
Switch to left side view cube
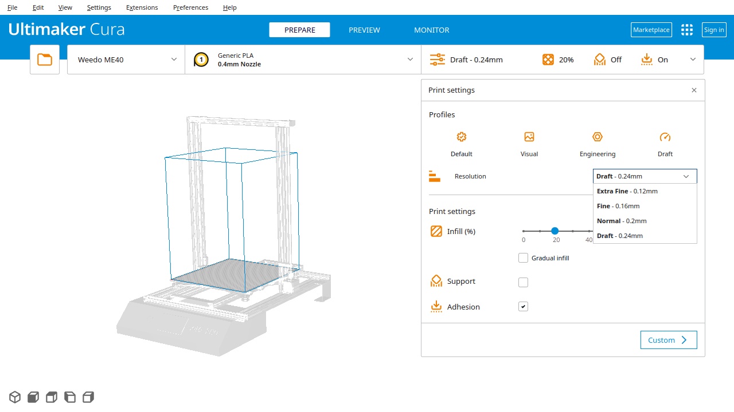coord(70,397)
